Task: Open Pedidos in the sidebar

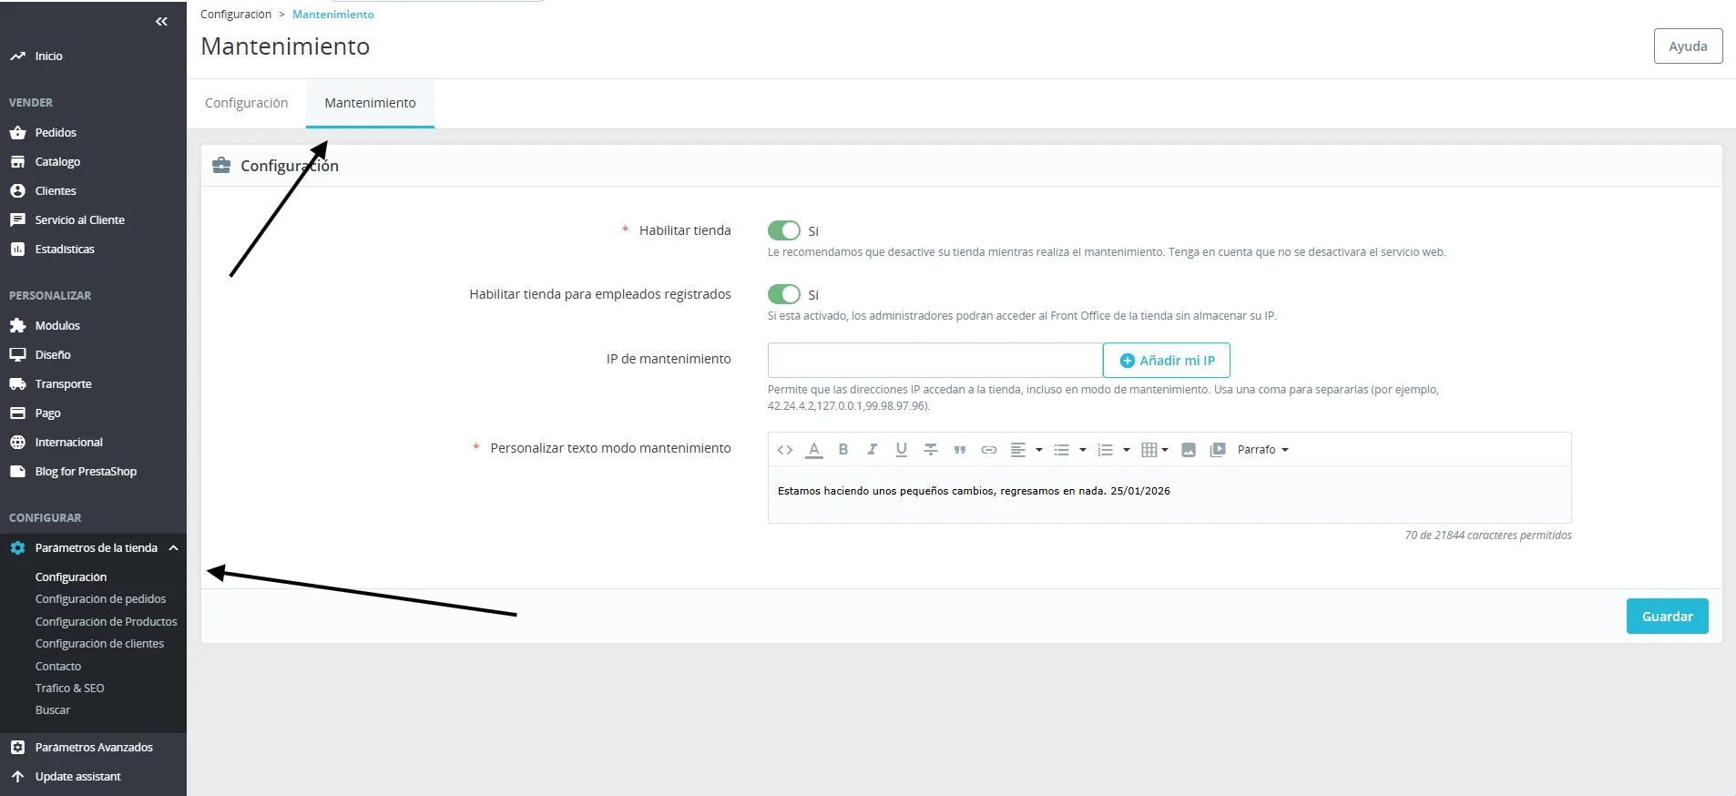Action: [56, 133]
